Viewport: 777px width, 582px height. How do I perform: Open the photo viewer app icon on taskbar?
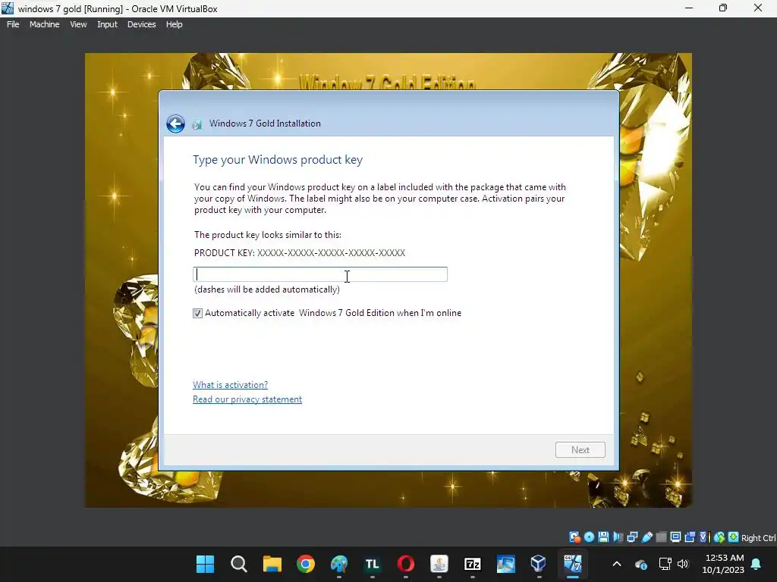(x=505, y=564)
